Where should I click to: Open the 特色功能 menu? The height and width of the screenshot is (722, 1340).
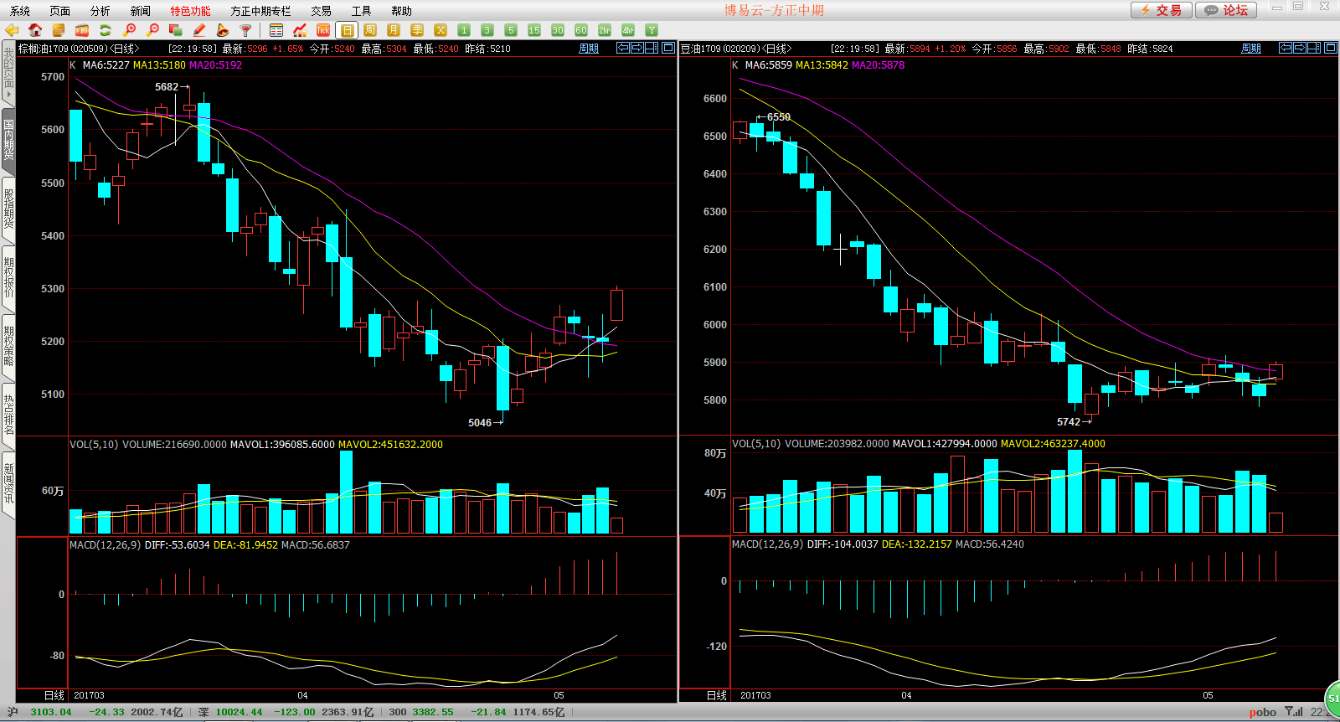[190, 11]
